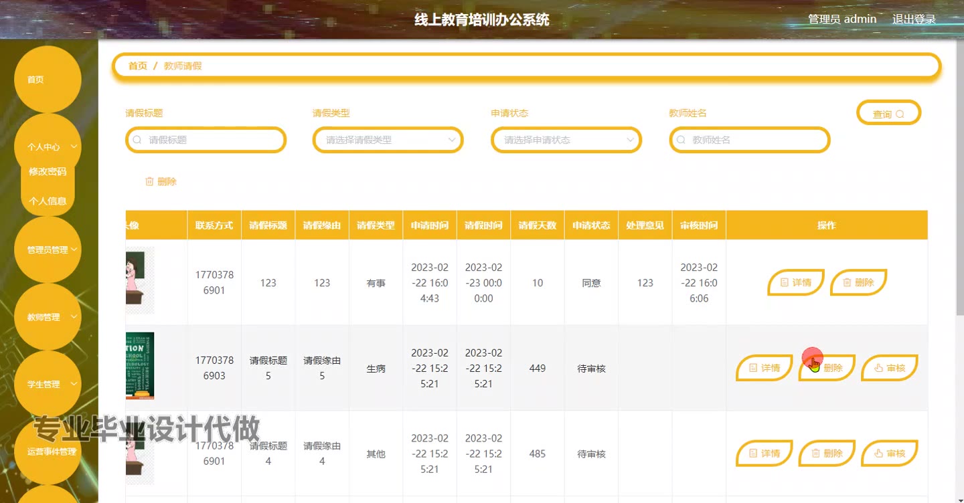Click 教师请假 in the breadcrumb
Viewport: 964px width, 503px height.
[183, 66]
